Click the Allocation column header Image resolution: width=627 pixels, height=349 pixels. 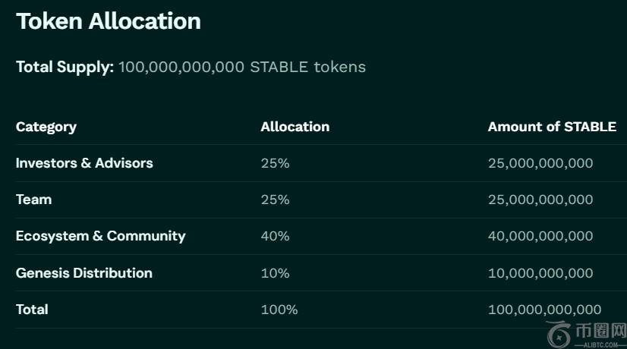295,127
